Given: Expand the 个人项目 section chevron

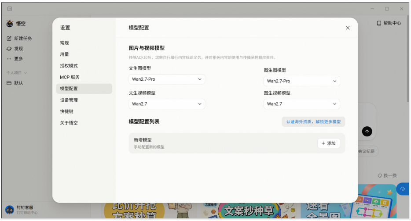Looking at the screenshot, I should coord(26,73).
